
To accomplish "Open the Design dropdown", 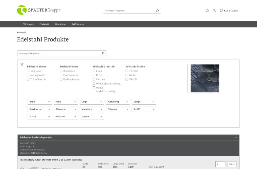I will [x=144, y=102].
